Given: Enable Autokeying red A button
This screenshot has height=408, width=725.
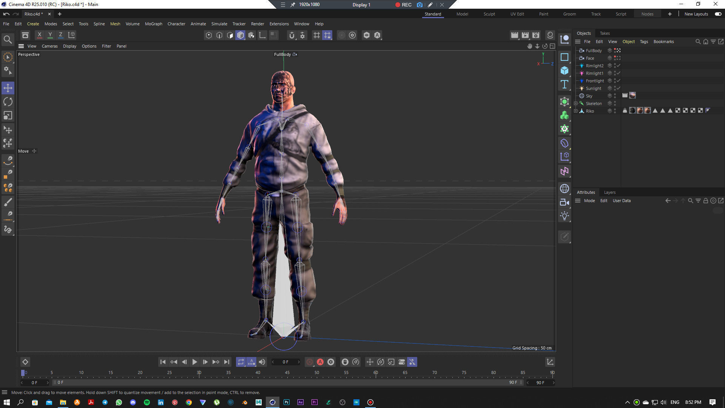Looking at the screenshot, I should 320,362.
